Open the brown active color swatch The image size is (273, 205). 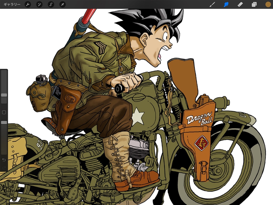(268, 4)
